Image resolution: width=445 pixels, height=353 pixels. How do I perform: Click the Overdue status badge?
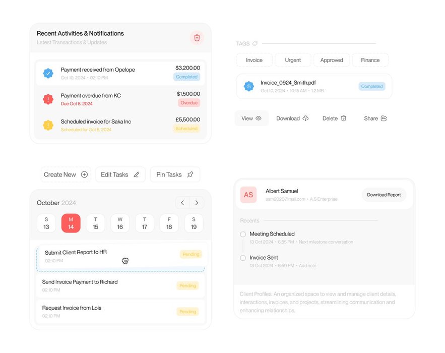pos(189,103)
